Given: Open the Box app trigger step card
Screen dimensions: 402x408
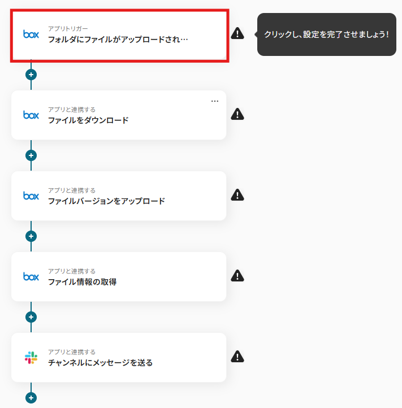Looking at the screenshot, I should [119, 36].
